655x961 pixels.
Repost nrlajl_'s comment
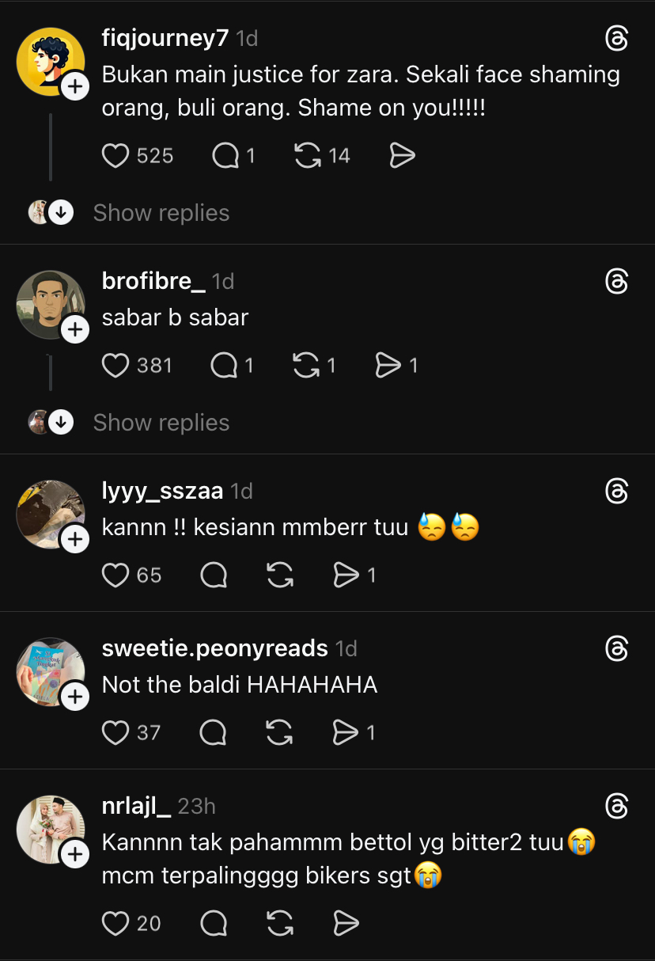[x=280, y=923]
